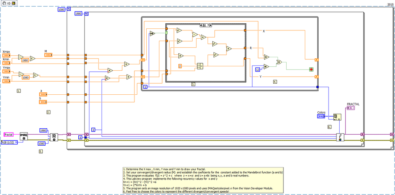Click the '2015' version label
This screenshot has width=395, height=195.
(391, 4)
